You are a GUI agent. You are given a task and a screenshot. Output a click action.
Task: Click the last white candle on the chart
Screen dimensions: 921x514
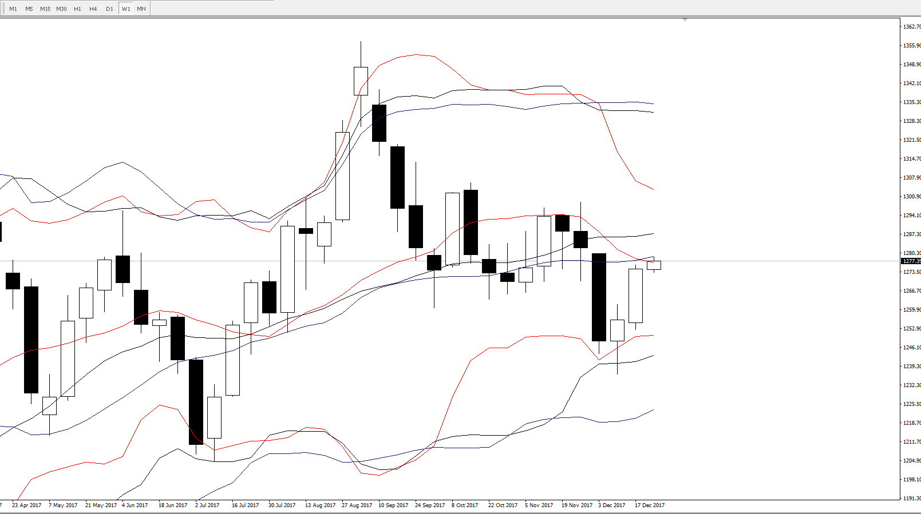(x=654, y=265)
